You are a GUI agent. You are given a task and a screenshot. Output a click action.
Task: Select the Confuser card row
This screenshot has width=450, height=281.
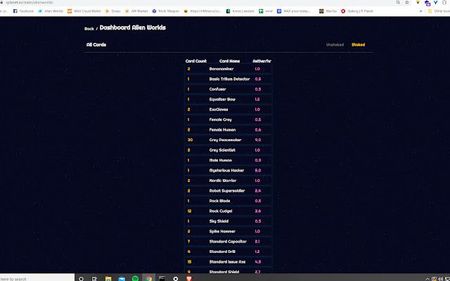click(228, 89)
